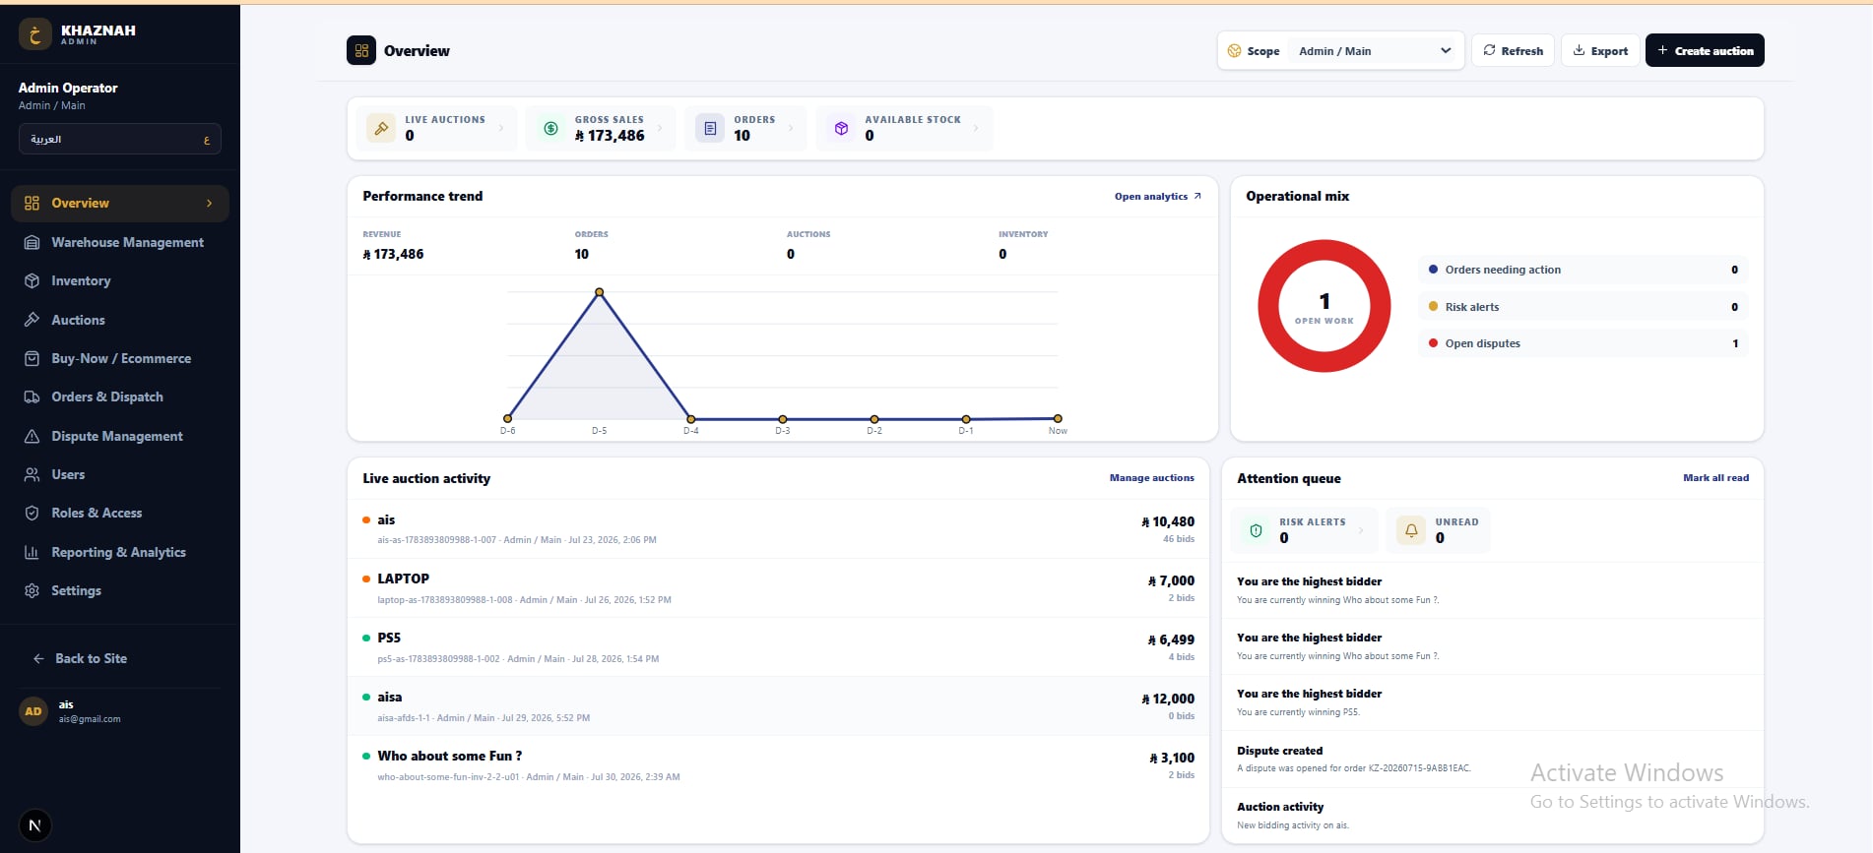The width and height of the screenshot is (1873, 853).
Task: Open the Warehouse Management sidebar icon
Action: point(32,242)
